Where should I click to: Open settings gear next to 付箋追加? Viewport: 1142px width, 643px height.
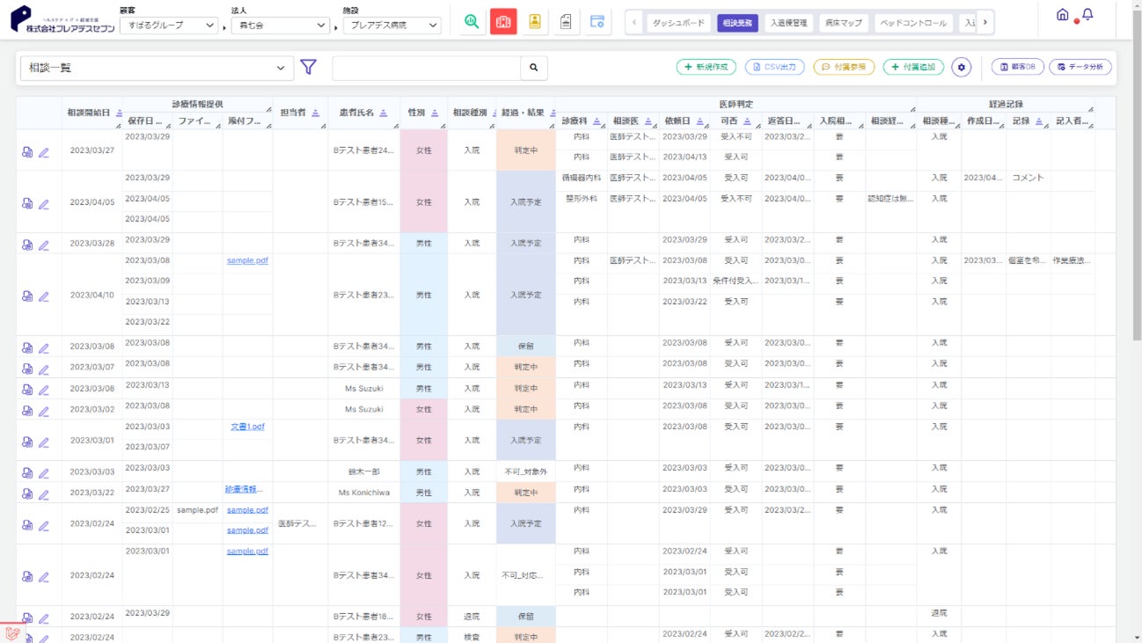tap(961, 67)
